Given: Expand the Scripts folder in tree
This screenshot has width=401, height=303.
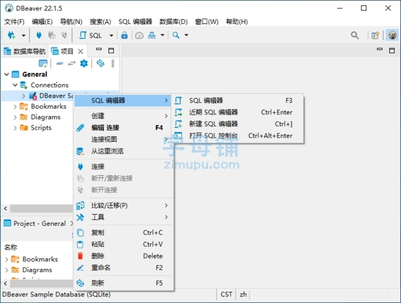Looking at the screenshot, I should (x=15, y=128).
